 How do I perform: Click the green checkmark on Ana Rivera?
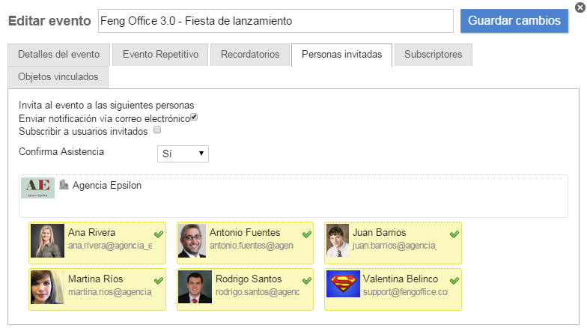[x=158, y=234]
